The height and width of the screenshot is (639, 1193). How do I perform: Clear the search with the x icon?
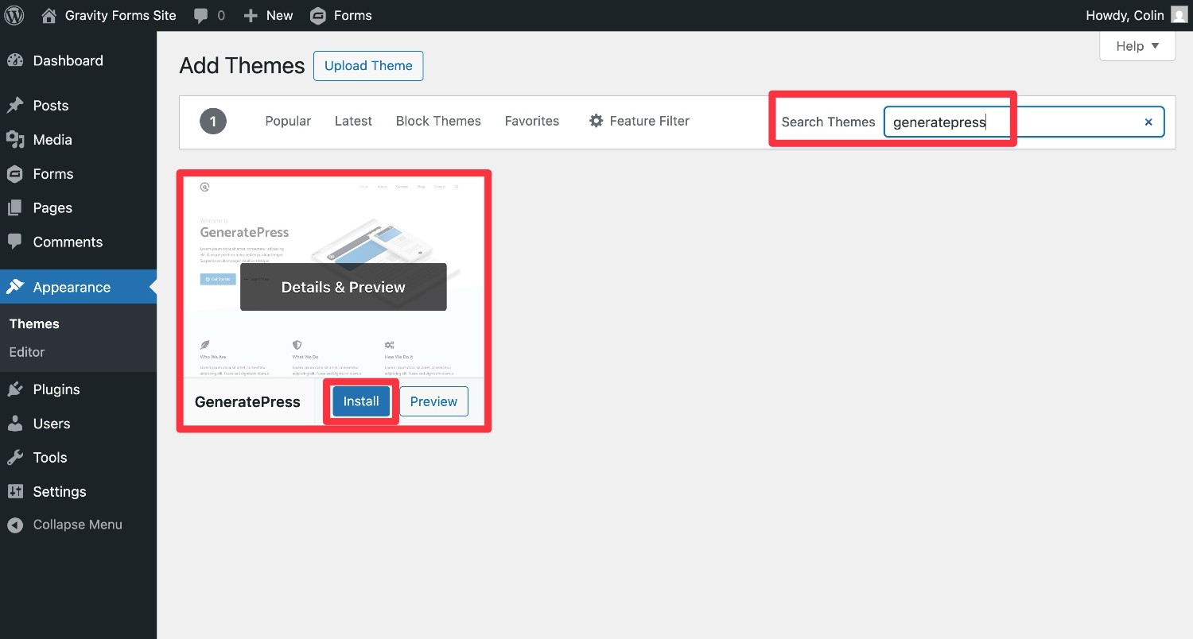pos(1148,122)
